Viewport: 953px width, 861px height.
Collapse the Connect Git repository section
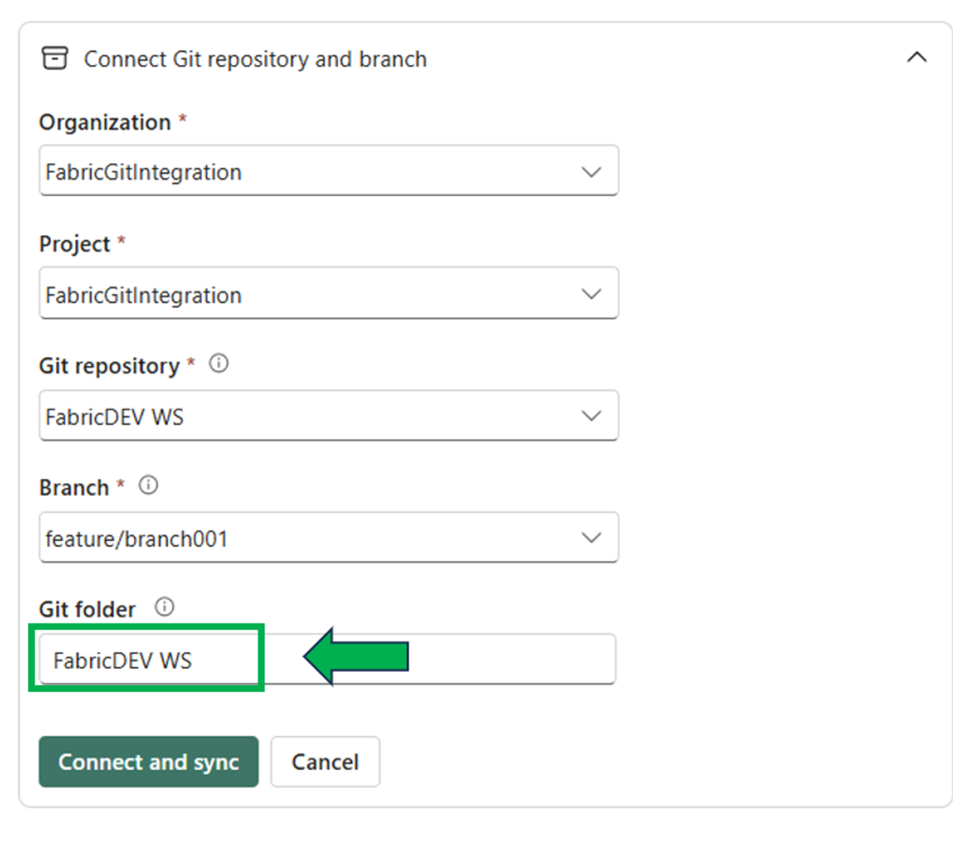click(x=917, y=58)
